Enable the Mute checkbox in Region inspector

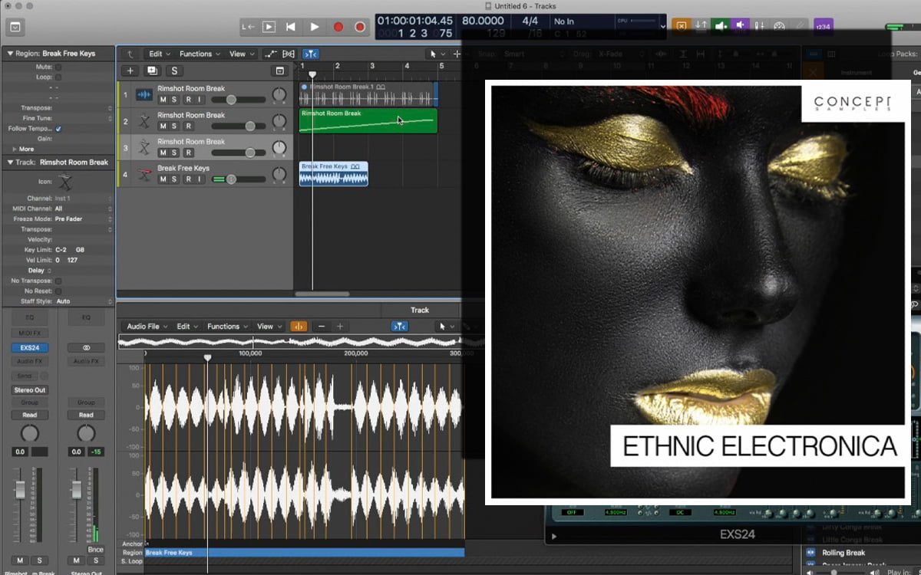(58, 67)
